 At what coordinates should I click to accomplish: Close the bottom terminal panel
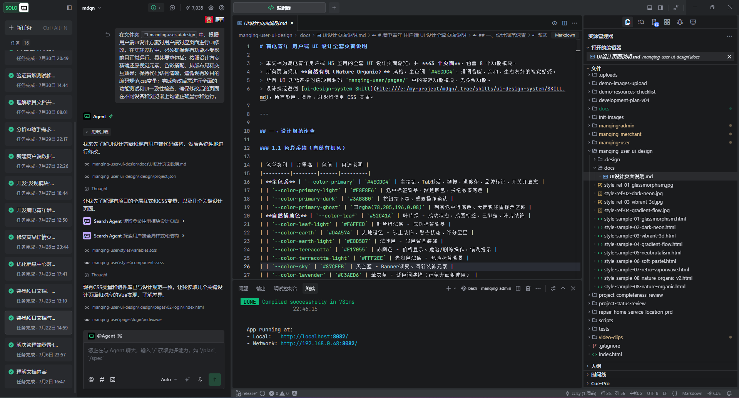pyautogui.click(x=573, y=288)
